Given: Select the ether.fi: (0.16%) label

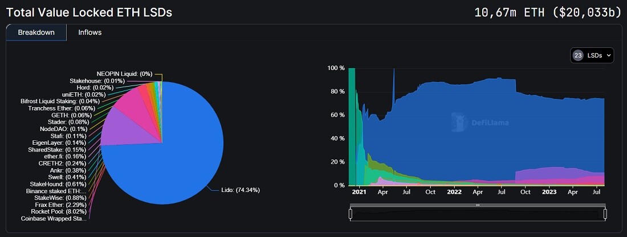Looking at the screenshot, I should pyautogui.click(x=64, y=156).
